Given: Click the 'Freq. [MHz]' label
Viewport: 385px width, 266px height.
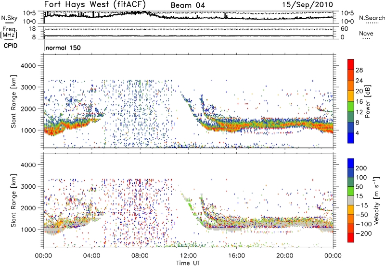Looking at the screenshot, I should coord(9,33).
